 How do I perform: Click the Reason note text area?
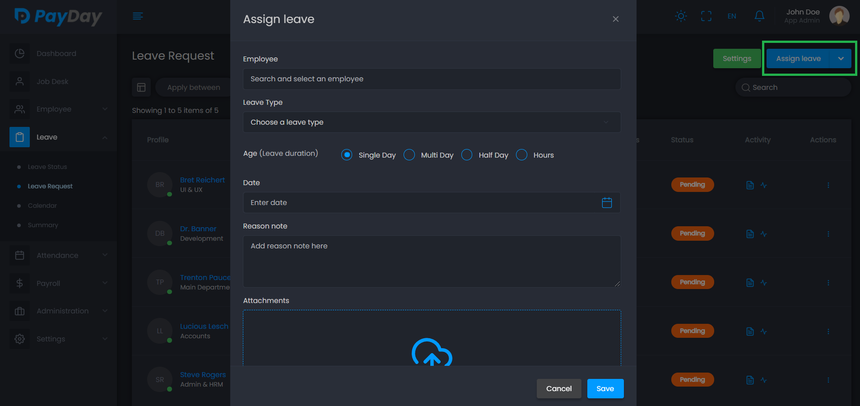click(x=432, y=261)
